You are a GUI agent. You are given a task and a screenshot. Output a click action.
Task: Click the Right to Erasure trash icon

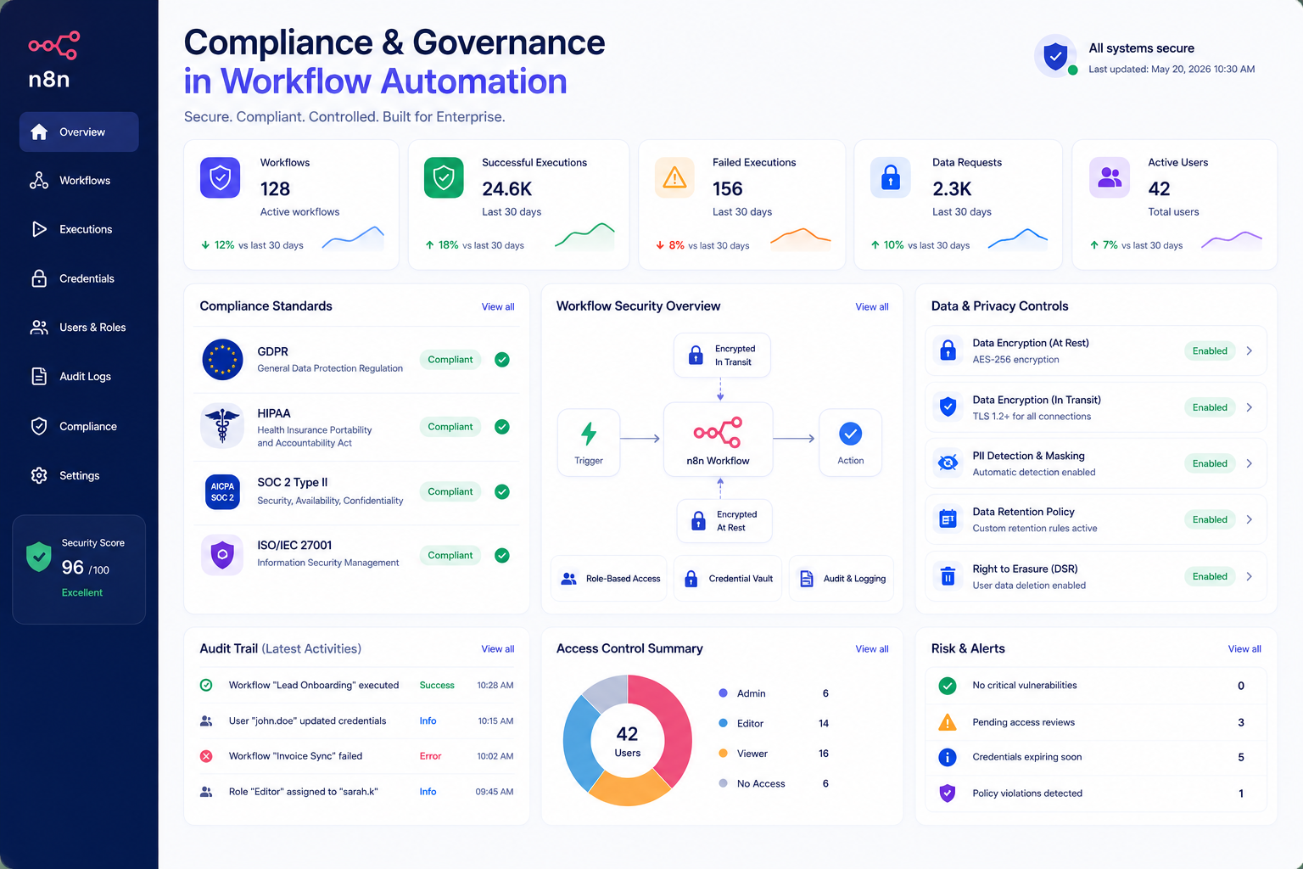pos(948,576)
